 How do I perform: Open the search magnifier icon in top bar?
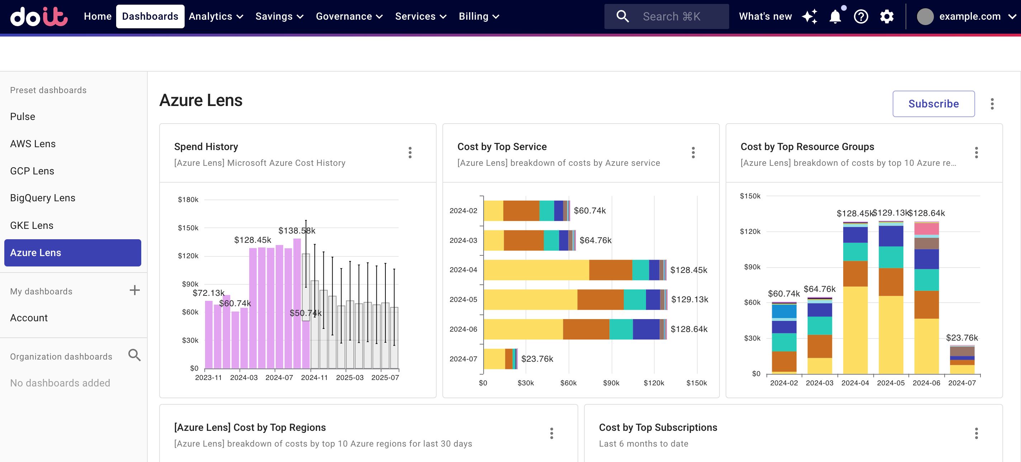click(622, 16)
